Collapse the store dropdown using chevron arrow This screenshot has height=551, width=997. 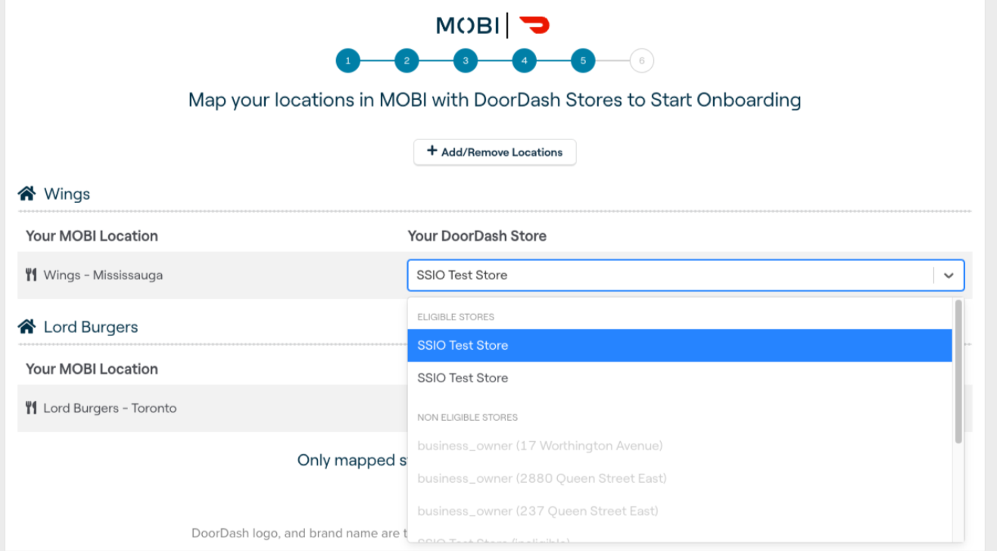click(x=949, y=276)
